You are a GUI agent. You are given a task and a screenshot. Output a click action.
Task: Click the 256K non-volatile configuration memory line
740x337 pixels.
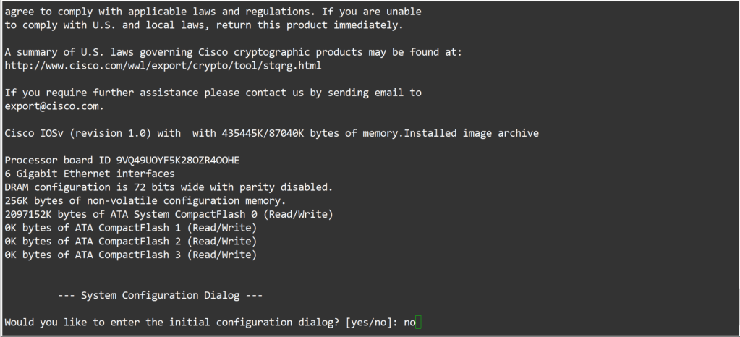145,200
